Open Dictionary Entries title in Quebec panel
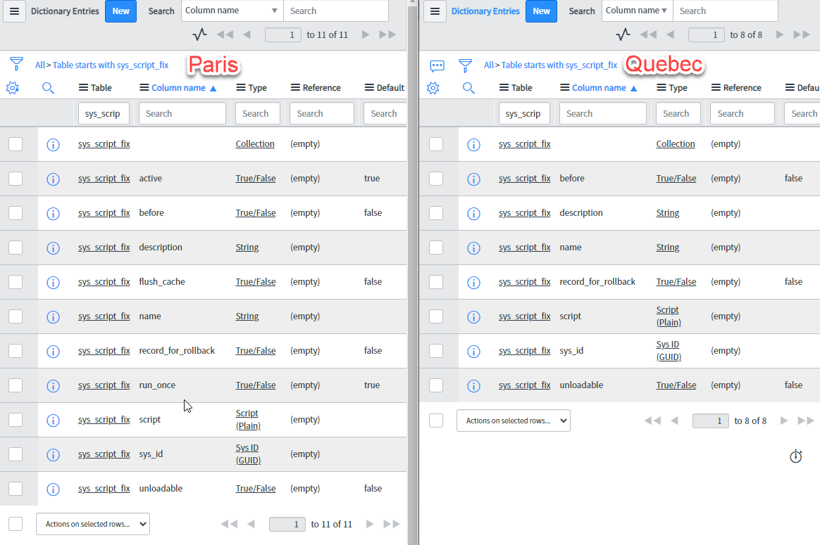820x545 pixels. [x=485, y=11]
